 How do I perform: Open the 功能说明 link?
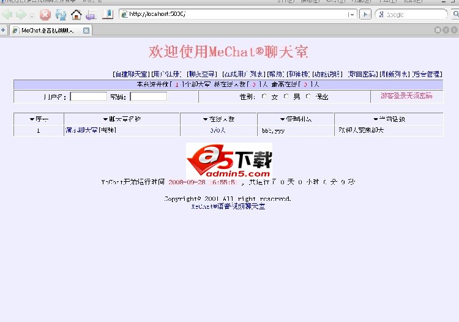click(x=327, y=74)
